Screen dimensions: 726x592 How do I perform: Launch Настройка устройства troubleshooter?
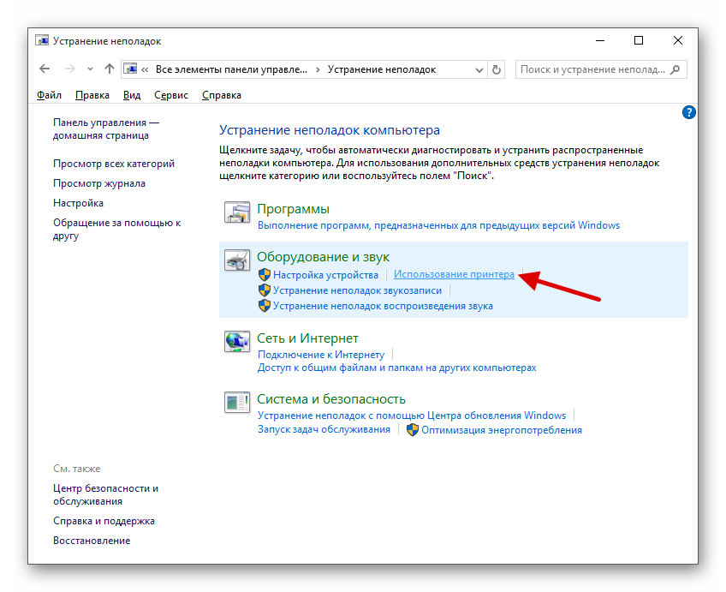click(325, 275)
